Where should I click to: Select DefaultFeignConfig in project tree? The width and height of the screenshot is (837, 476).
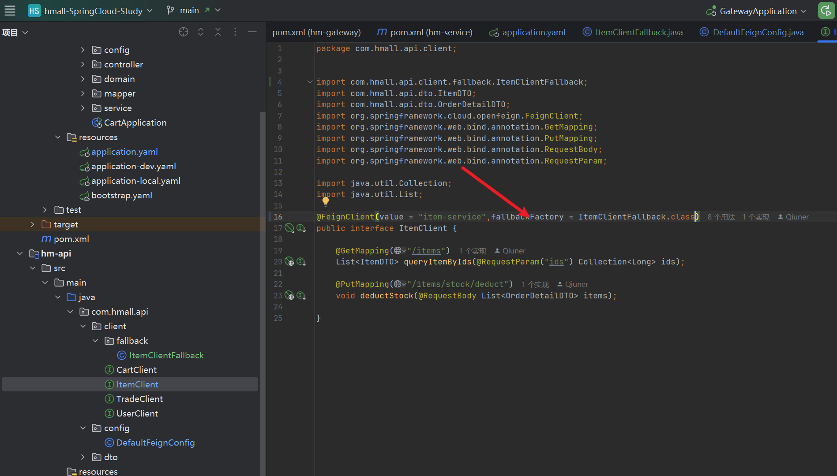(155, 443)
